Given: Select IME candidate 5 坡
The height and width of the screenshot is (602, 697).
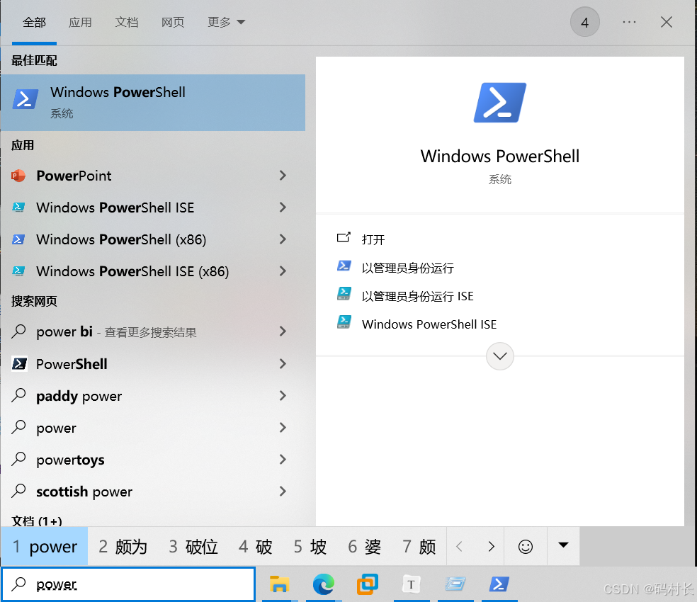Looking at the screenshot, I should pyautogui.click(x=310, y=547).
